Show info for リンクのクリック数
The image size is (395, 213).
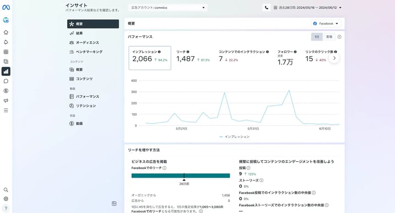point(336,52)
